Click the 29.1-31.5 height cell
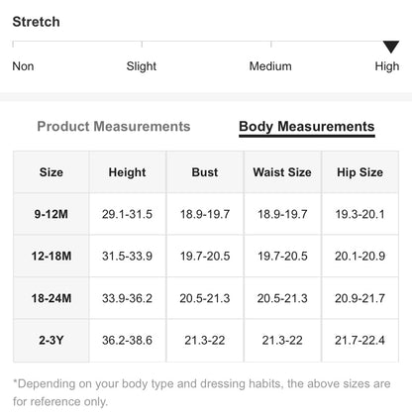This screenshot has width=412, height=419. [x=127, y=214]
